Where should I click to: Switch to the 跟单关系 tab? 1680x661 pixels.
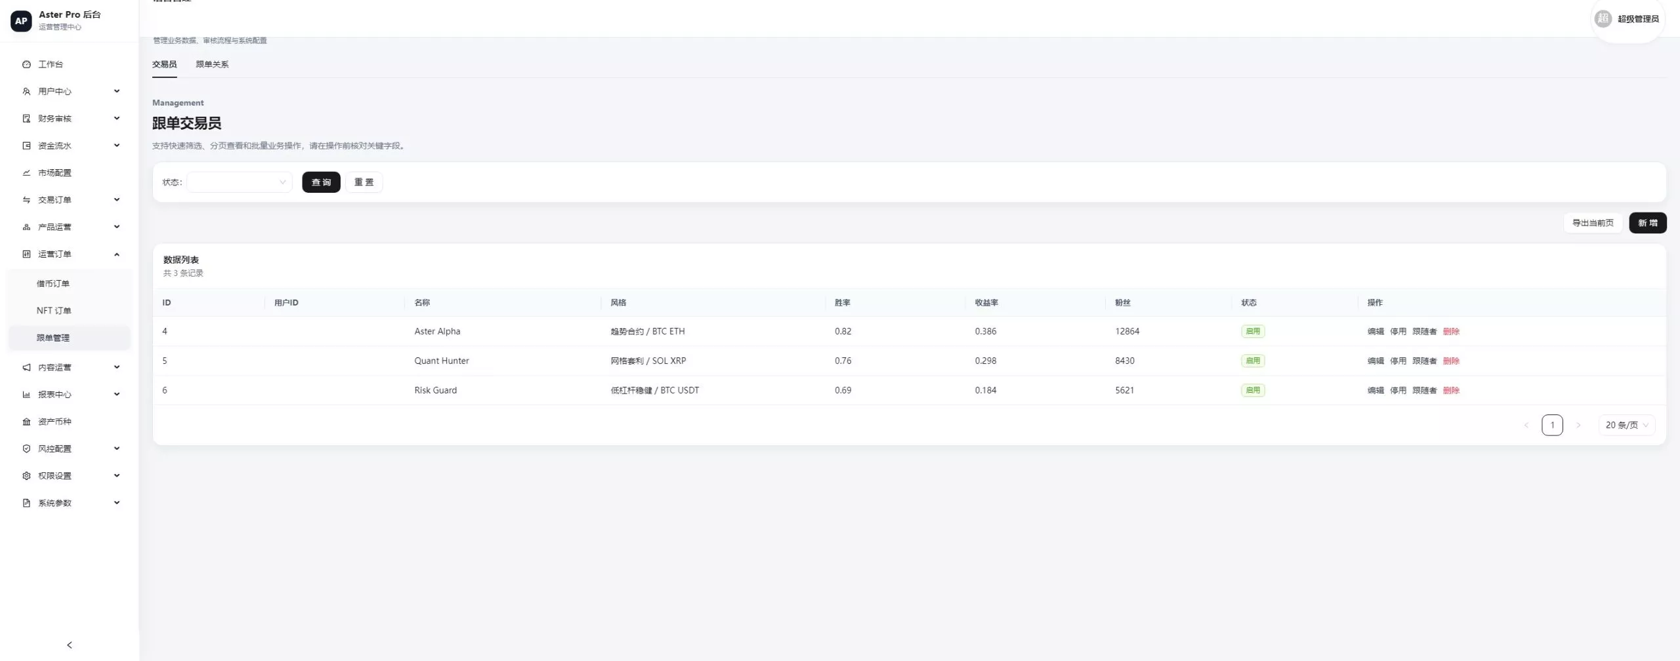(212, 64)
